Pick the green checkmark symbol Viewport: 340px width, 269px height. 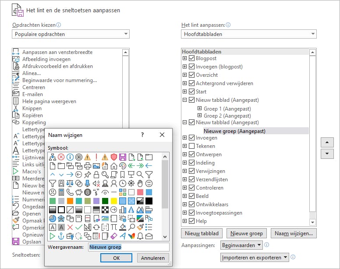79,227
